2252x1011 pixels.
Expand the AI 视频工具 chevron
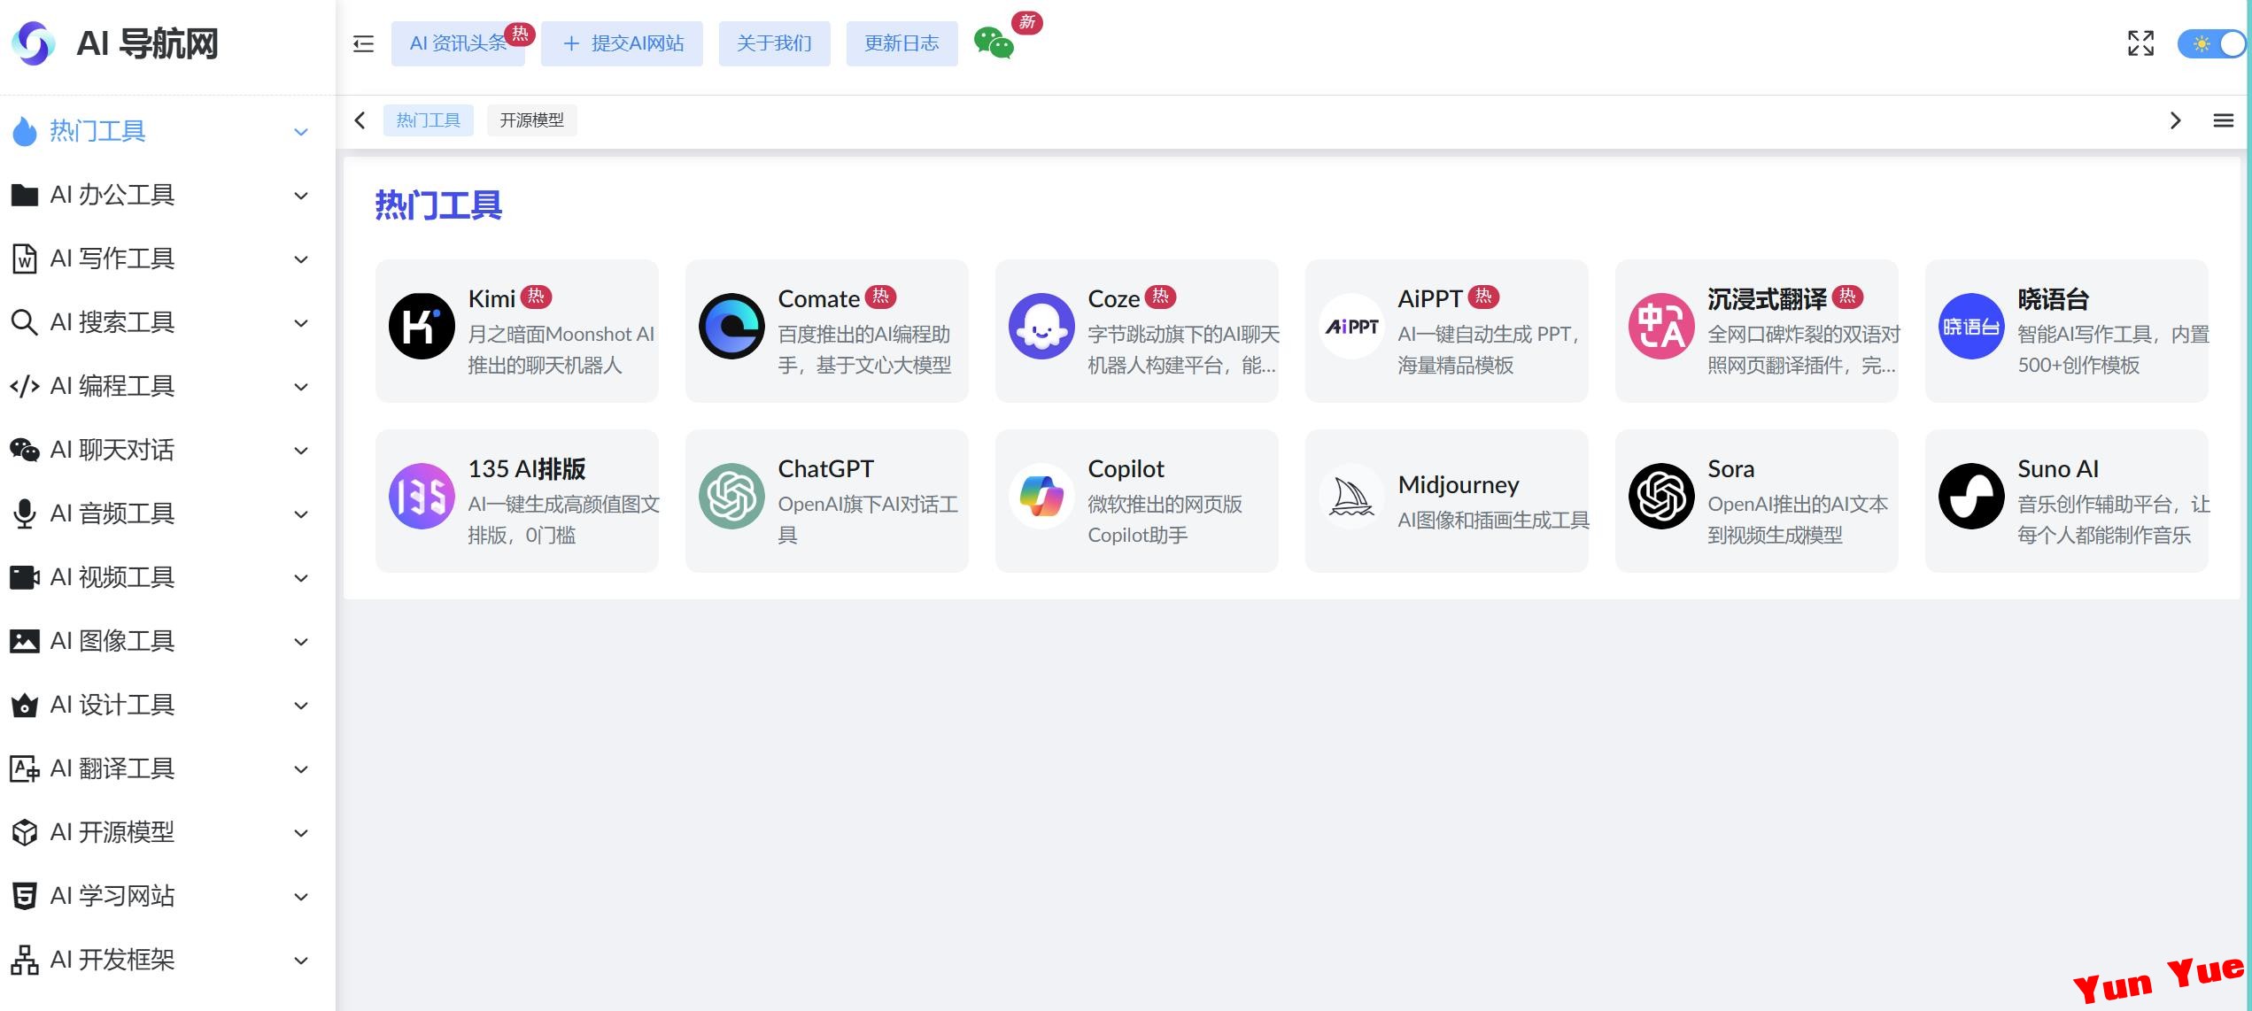(x=301, y=578)
